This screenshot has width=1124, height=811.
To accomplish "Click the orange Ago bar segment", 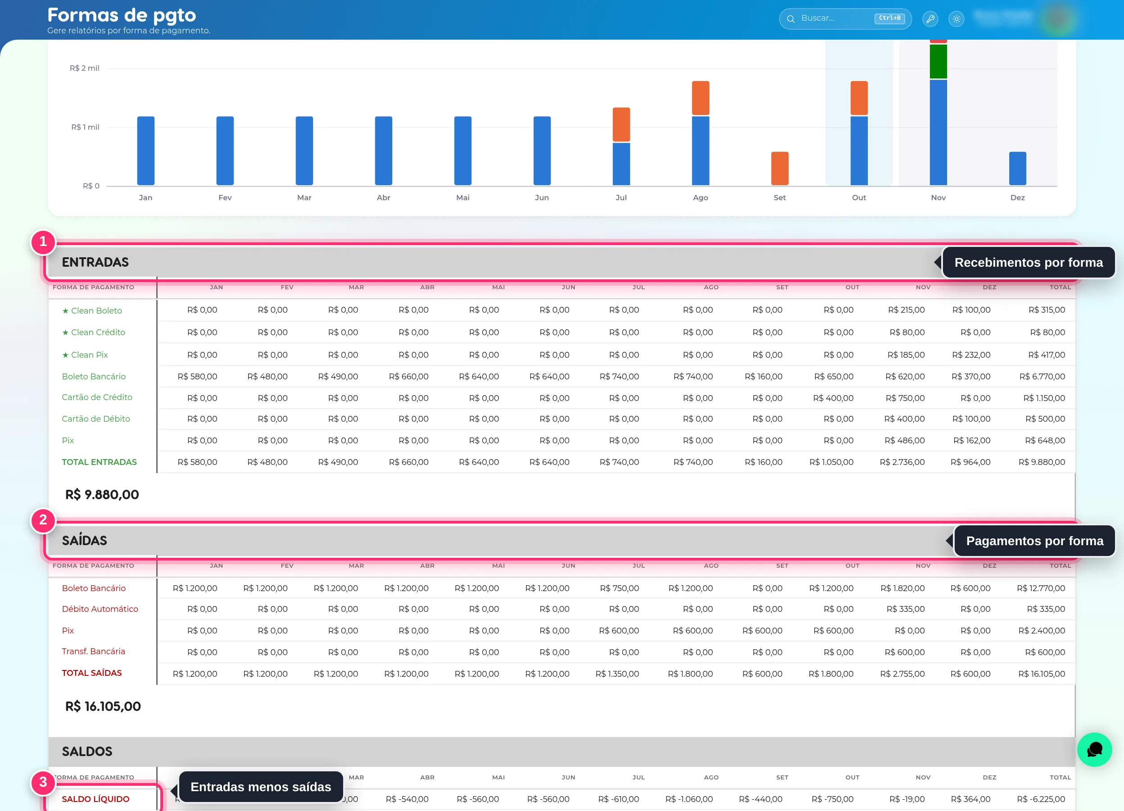I will [700, 98].
